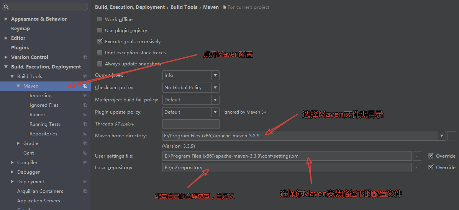Click '(Version: 3.3.9)' text
Screen dimensions: 459x210
[x=179, y=146]
